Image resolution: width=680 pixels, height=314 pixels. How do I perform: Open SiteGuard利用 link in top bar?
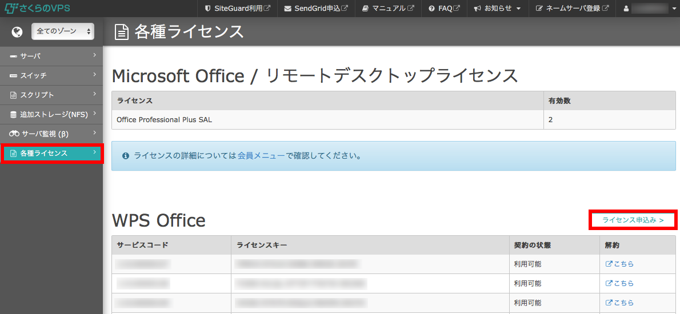[238, 8]
